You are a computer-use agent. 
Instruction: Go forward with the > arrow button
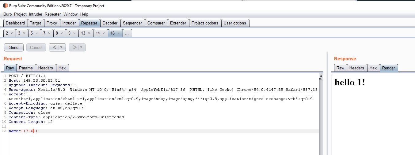(x=74, y=47)
